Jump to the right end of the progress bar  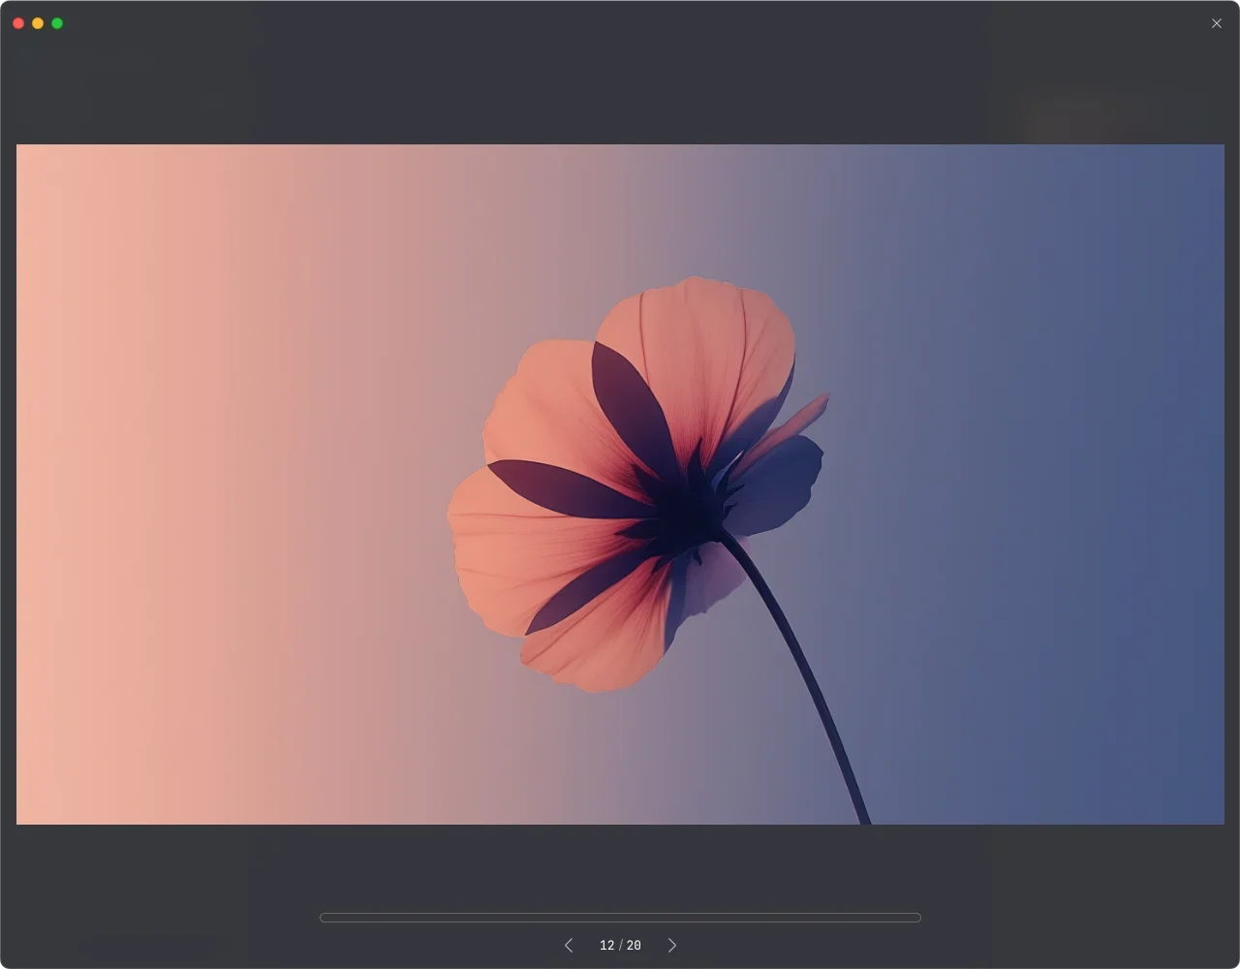click(x=916, y=918)
